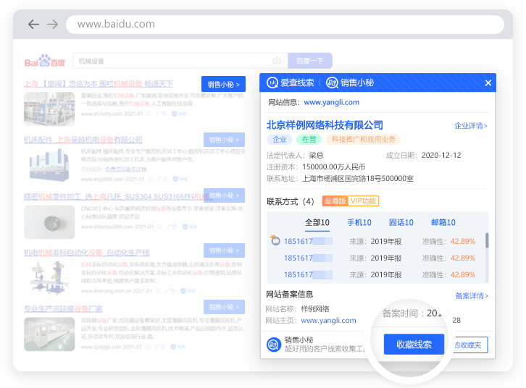Viewport: 526px width, 388px height.
Task: Close the 爱查线索 panel
Action: pyautogui.click(x=488, y=83)
